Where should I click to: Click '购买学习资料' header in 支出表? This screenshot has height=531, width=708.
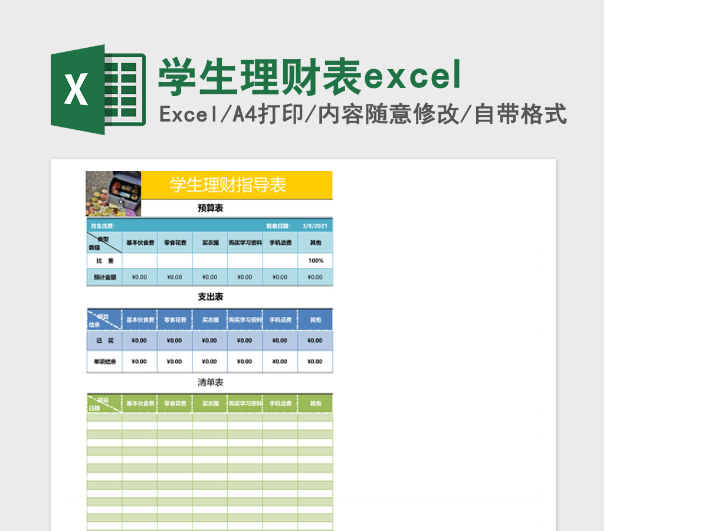pos(245,320)
